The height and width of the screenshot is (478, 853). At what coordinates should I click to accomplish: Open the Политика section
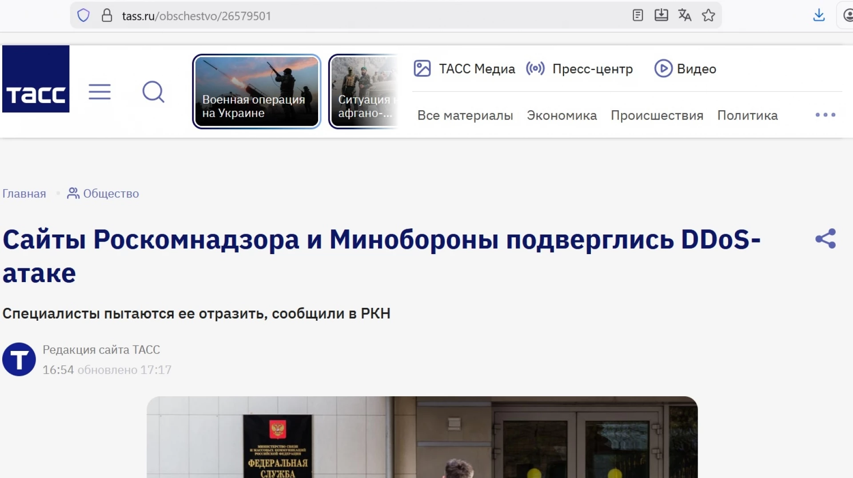pyautogui.click(x=747, y=116)
